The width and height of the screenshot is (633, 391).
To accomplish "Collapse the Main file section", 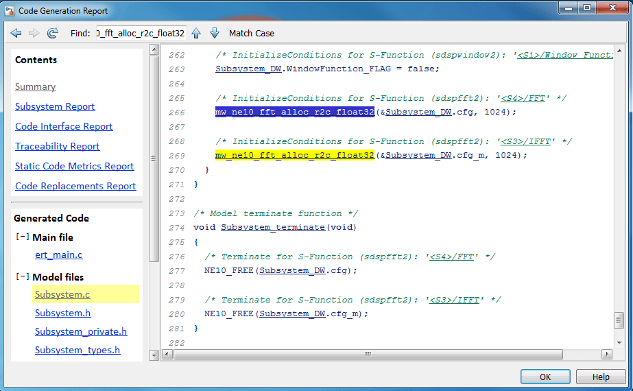I will (22, 237).
